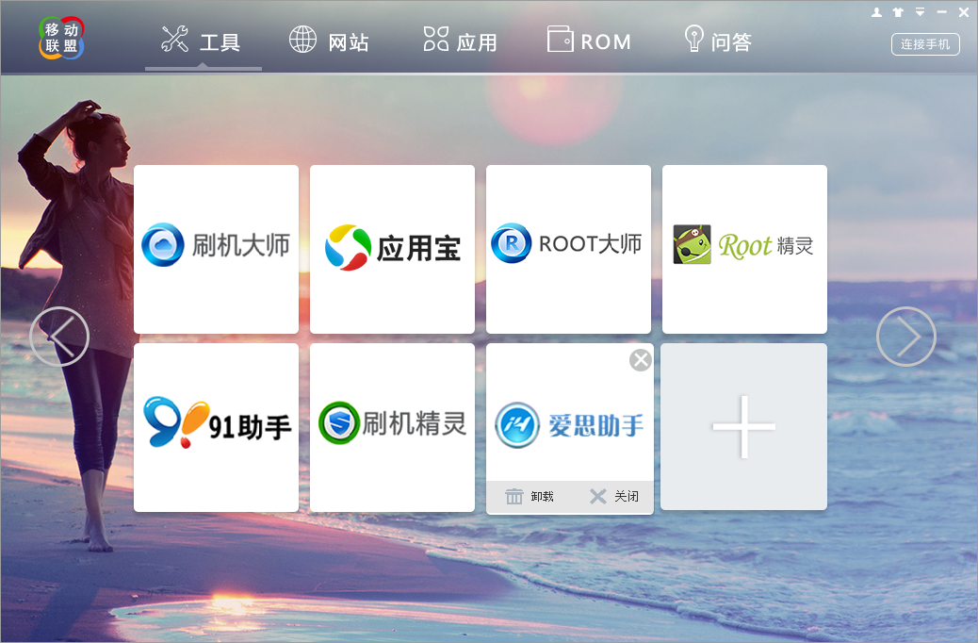Click the shirt-shaped skin icon
The height and width of the screenshot is (643, 978).
click(x=898, y=12)
